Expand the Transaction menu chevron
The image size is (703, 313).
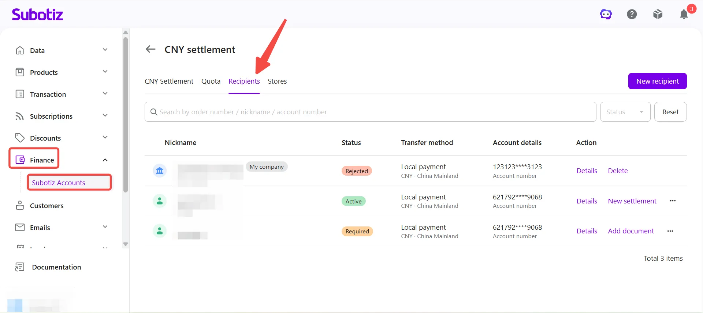[105, 93]
